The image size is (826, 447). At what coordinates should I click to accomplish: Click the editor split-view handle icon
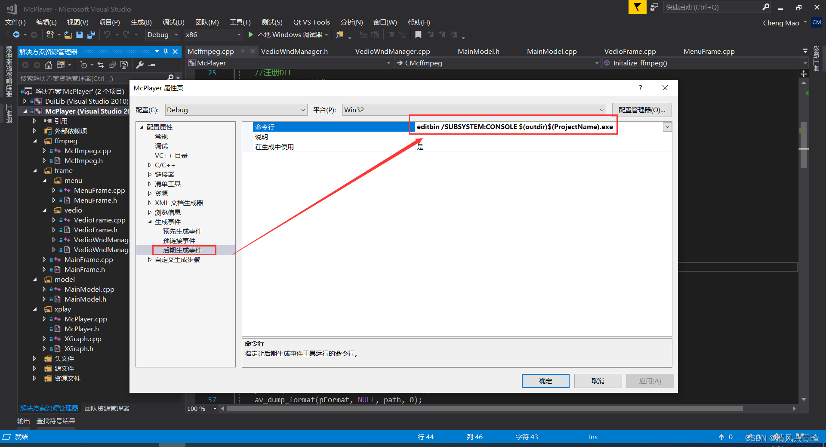(803, 74)
